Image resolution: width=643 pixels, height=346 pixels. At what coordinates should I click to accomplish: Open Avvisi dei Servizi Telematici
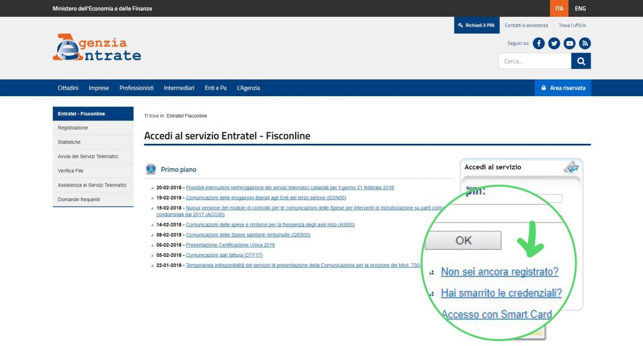(x=93, y=156)
